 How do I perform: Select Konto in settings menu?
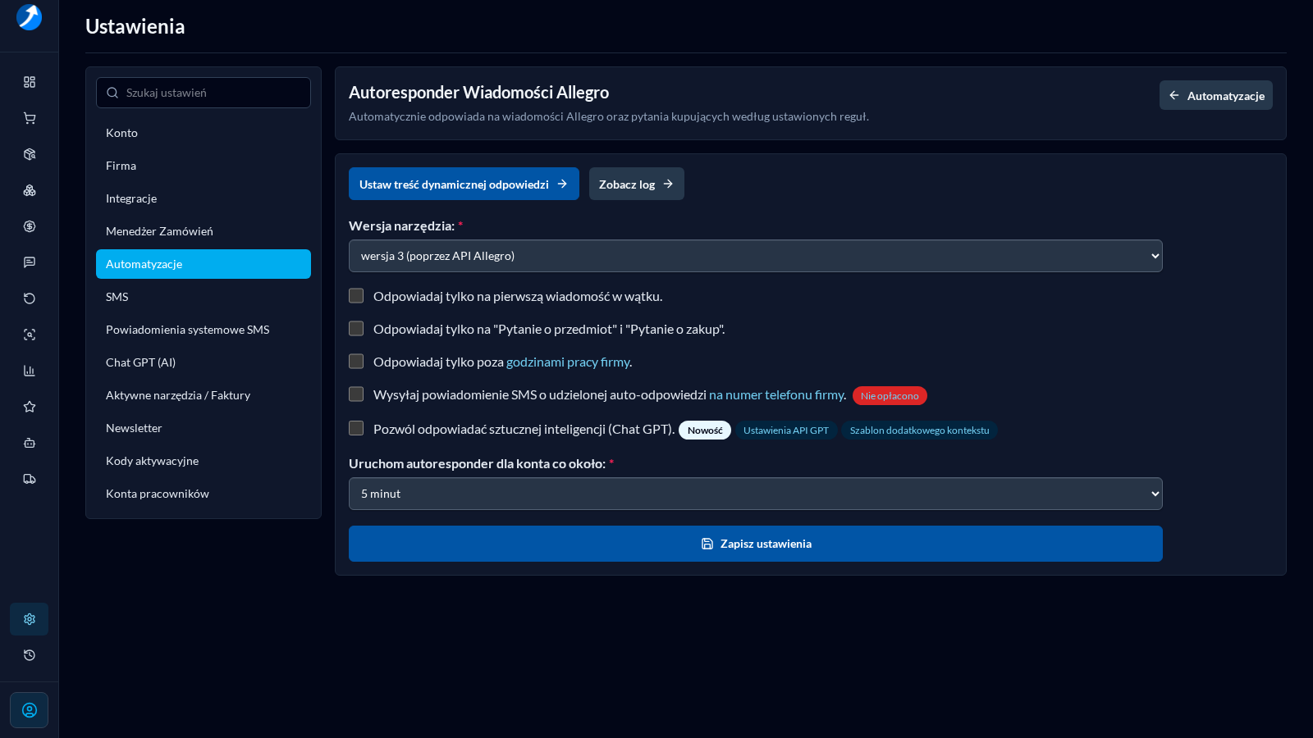204,133
